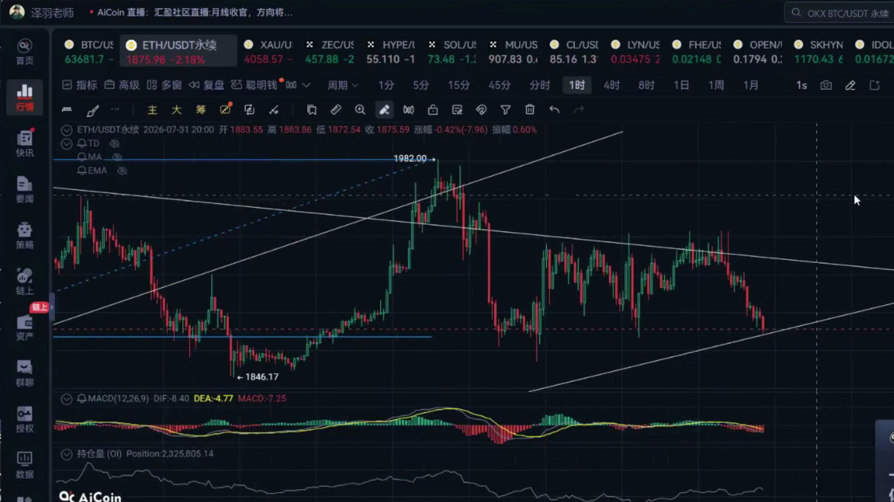This screenshot has width=894, height=502.
Task: Click the 指标 indicators button
Action: pos(79,85)
